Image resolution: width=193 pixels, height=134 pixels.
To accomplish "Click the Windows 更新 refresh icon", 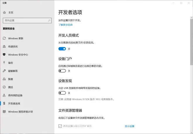I will pos(4,38).
